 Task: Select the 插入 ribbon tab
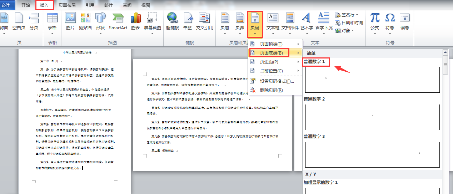[44, 5]
